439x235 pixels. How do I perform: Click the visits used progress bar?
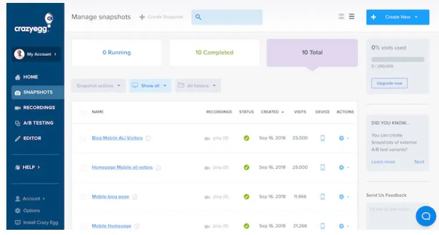(398, 59)
